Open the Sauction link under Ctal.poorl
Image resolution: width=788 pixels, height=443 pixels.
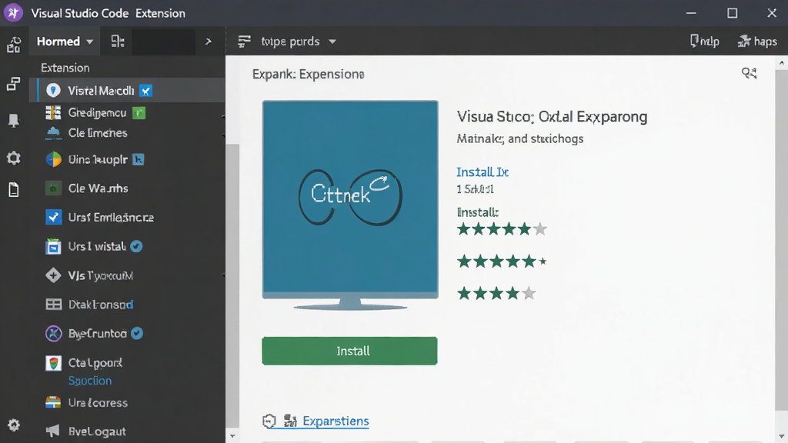point(90,381)
